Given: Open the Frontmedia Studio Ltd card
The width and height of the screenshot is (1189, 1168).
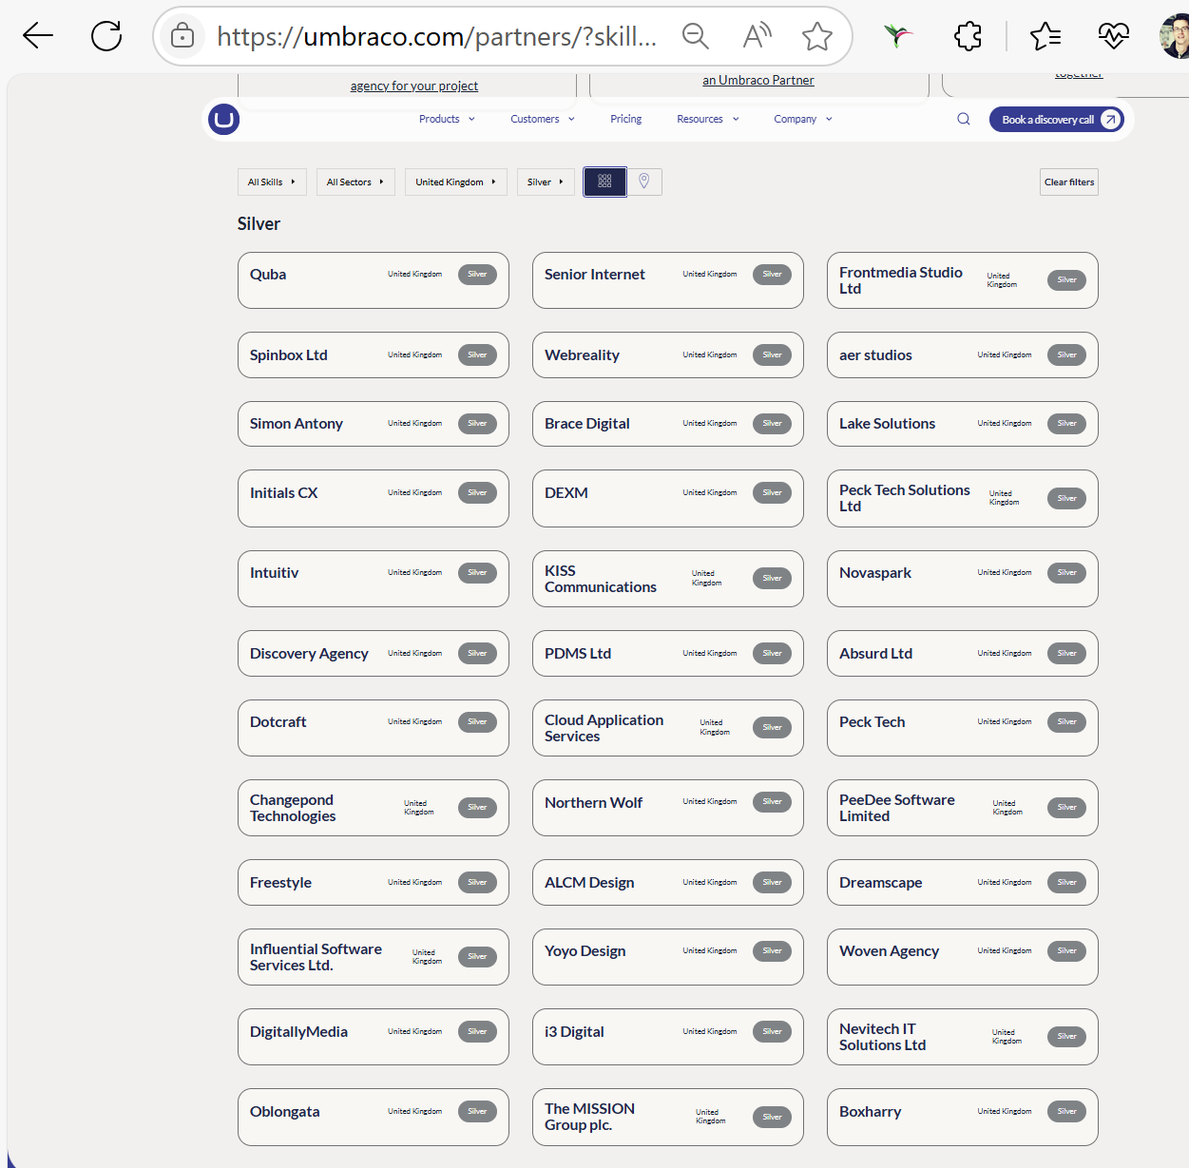Looking at the screenshot, I should 963,280.
